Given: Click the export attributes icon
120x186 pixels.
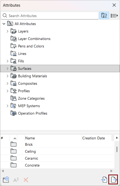Looking at the screenshot, I should tap(114, 180).
